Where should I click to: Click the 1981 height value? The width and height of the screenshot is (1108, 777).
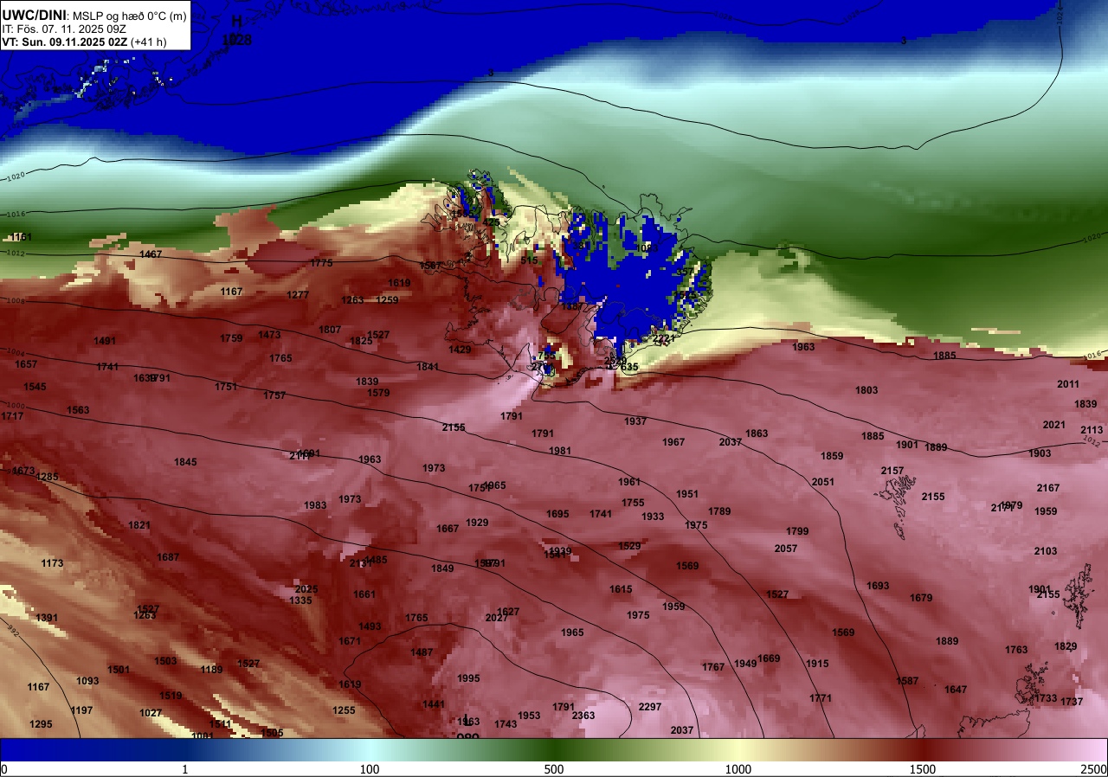coord(560,451)
